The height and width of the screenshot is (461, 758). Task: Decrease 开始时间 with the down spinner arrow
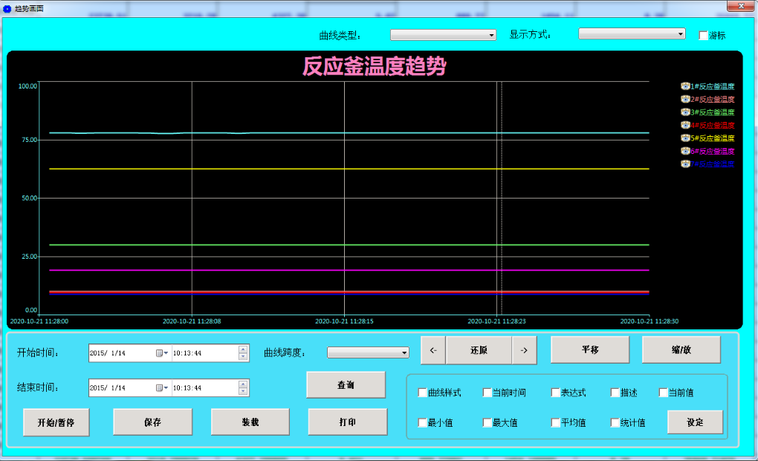coord(243,357)
